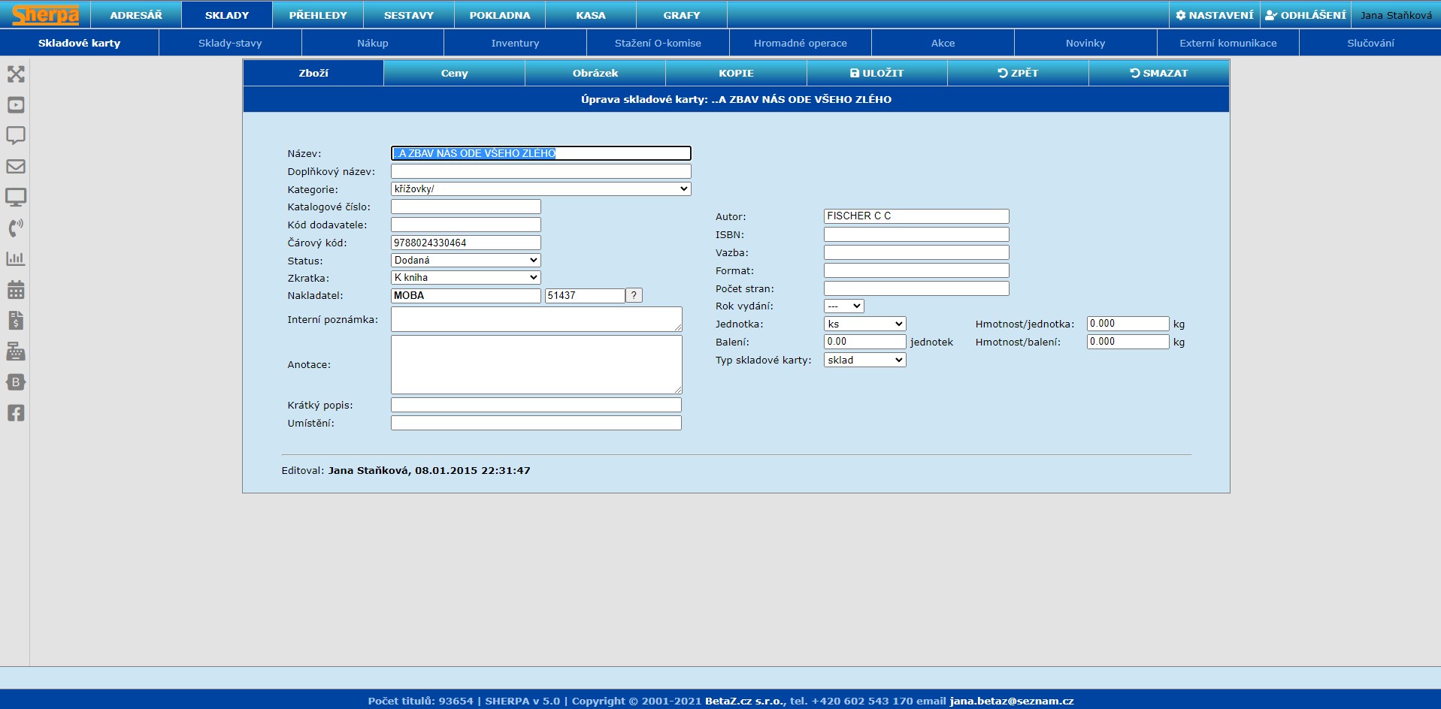Click KOPIE to copy the card

736,73
